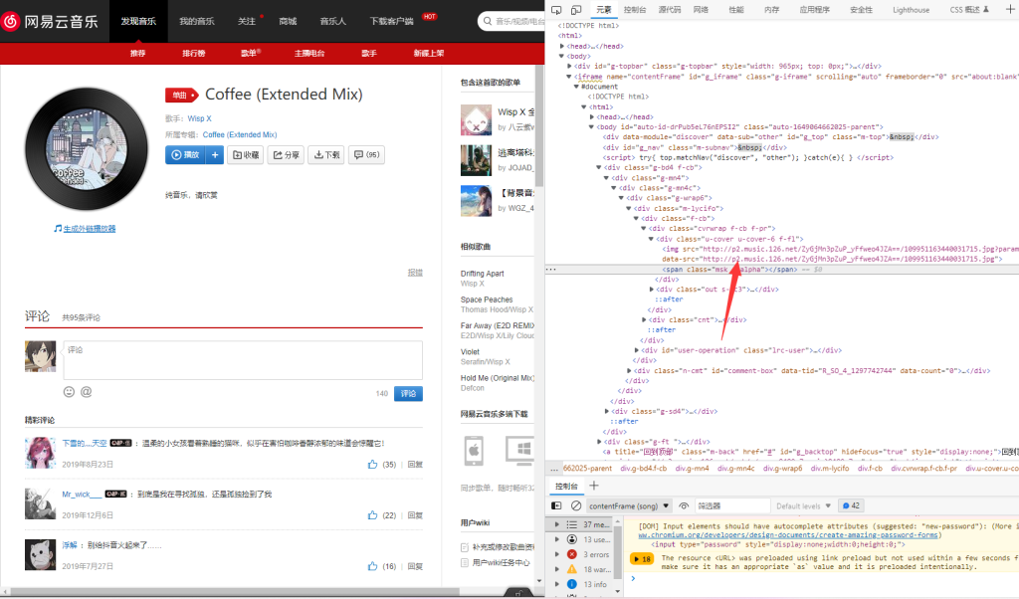Add a new drawer tab next to 控制台
The image size is (1019, 599).
tap(594, 486)
